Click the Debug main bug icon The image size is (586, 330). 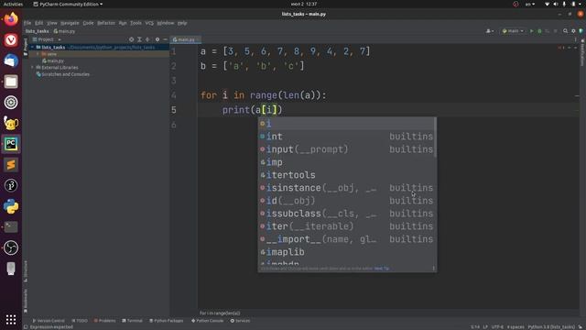coord(539,31)
